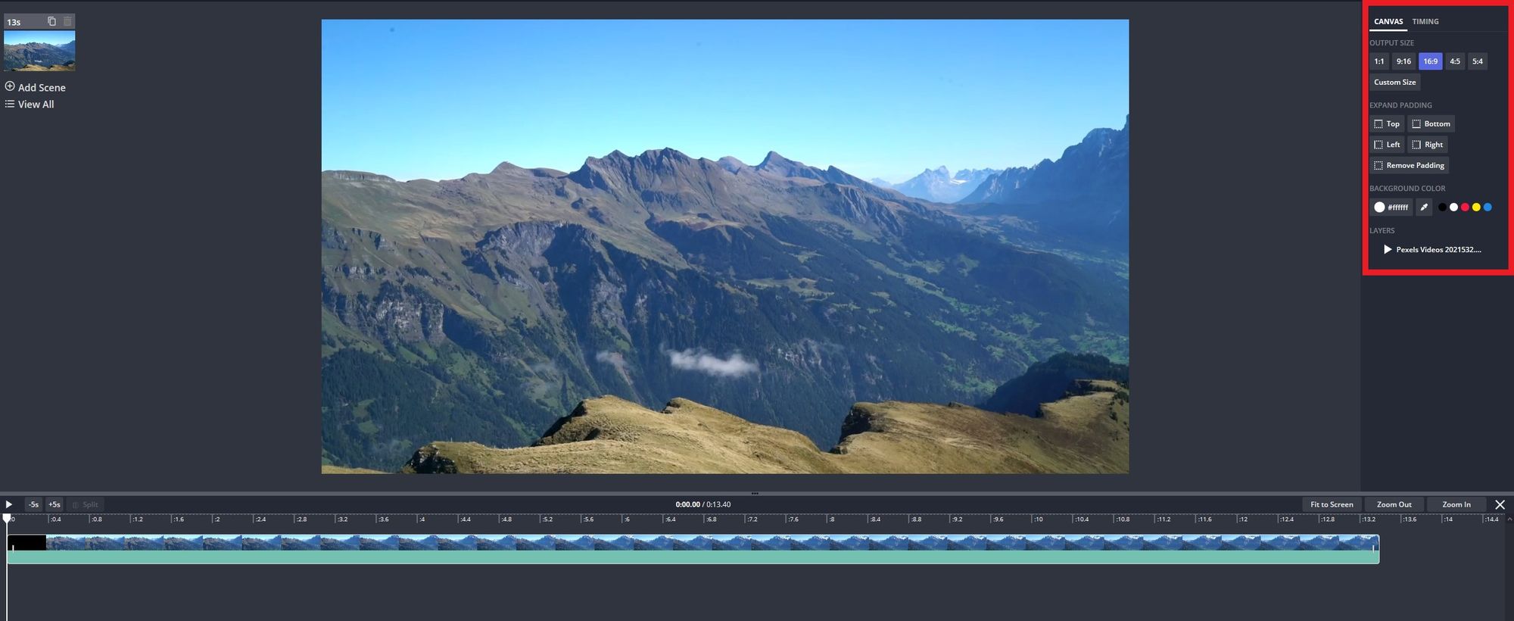Open Custom Size options

1394,82
